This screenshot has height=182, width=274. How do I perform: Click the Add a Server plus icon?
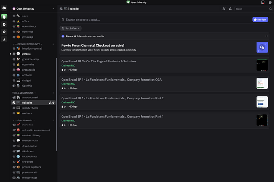point(4,25)
